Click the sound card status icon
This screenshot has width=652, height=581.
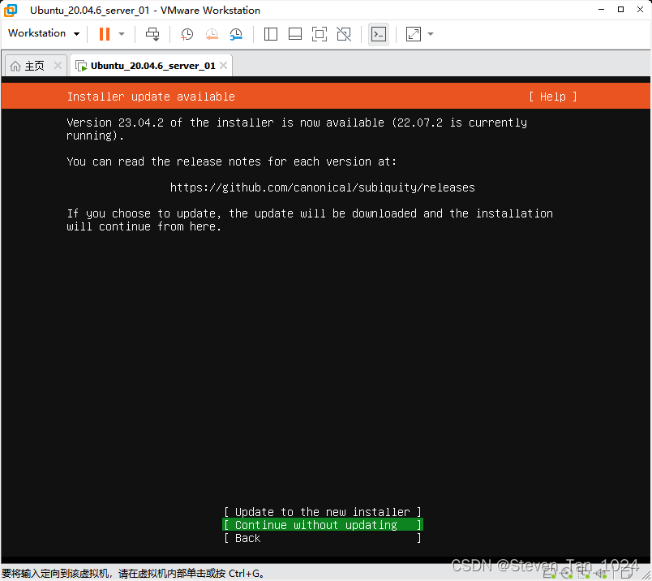click(600, 574)
